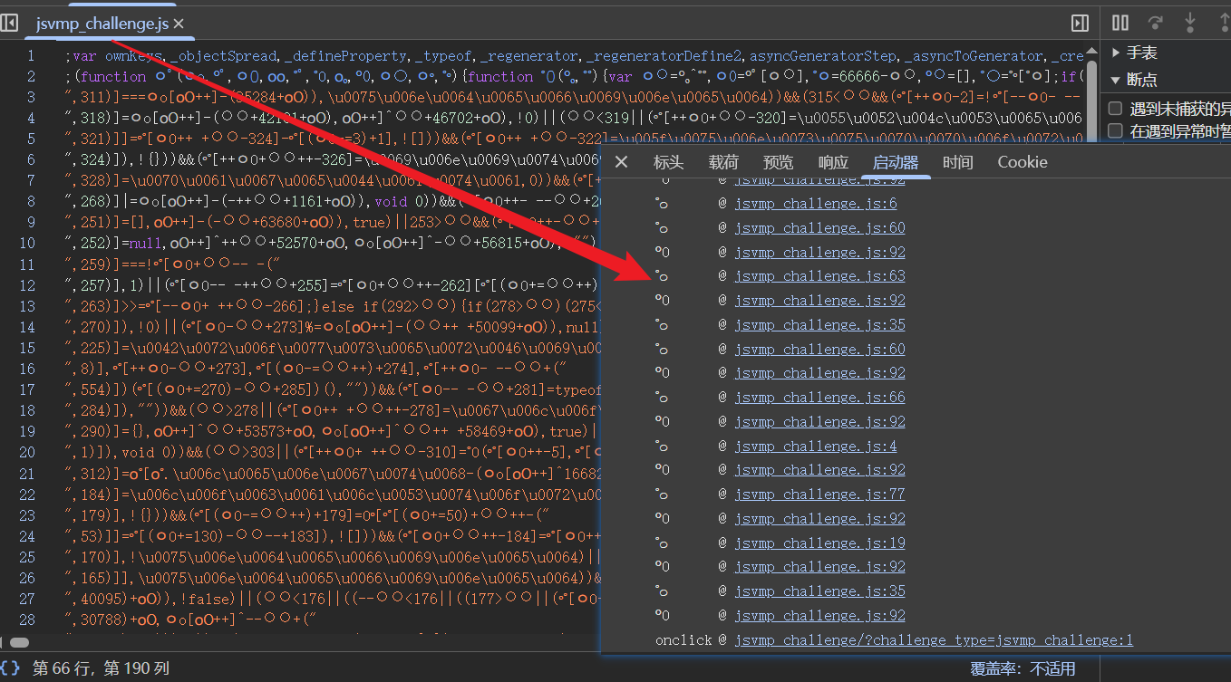Set a breakpoint on line number 7
Image resolution: width=1231 pixels, height=682 pixels.
(x=30, y=181)
